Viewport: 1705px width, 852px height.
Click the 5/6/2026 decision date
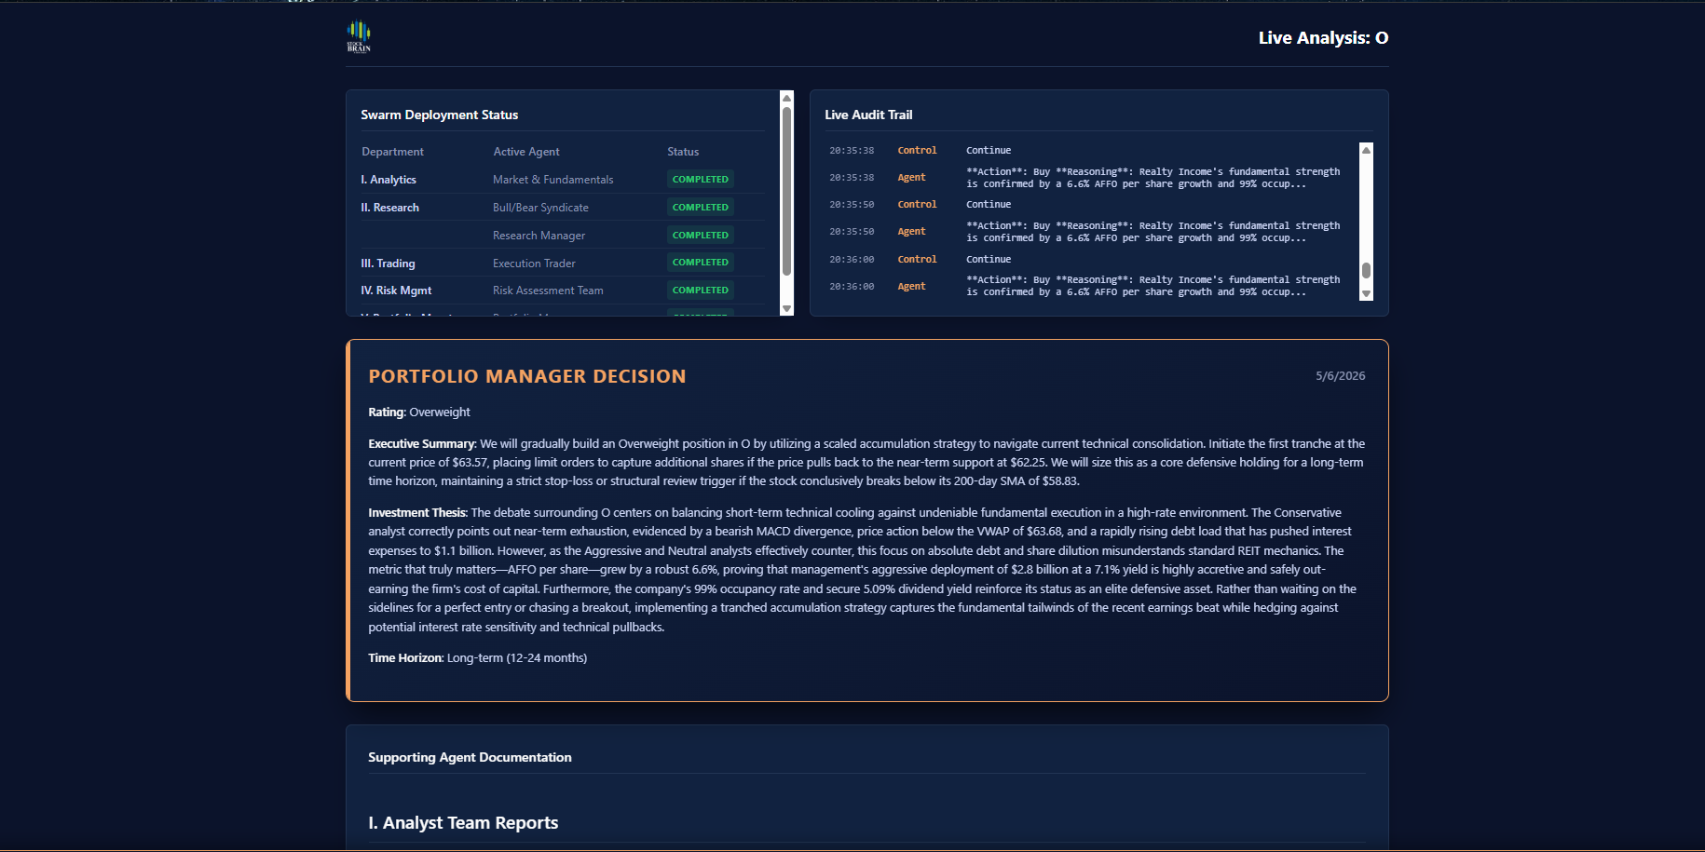[x=1340, y=376]
